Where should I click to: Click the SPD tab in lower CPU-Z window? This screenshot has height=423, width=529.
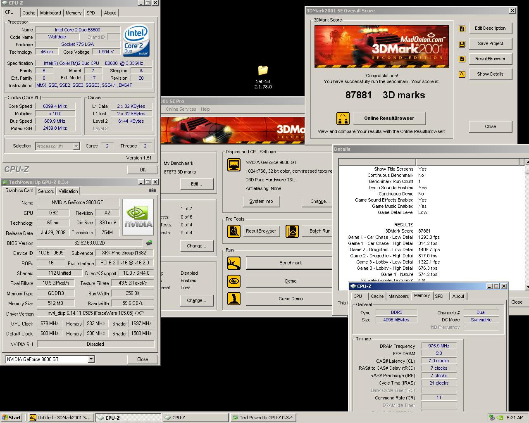click(439, 296)
